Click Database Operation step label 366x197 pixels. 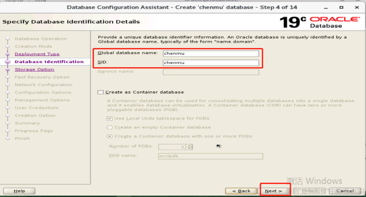(x=41, y=39)
